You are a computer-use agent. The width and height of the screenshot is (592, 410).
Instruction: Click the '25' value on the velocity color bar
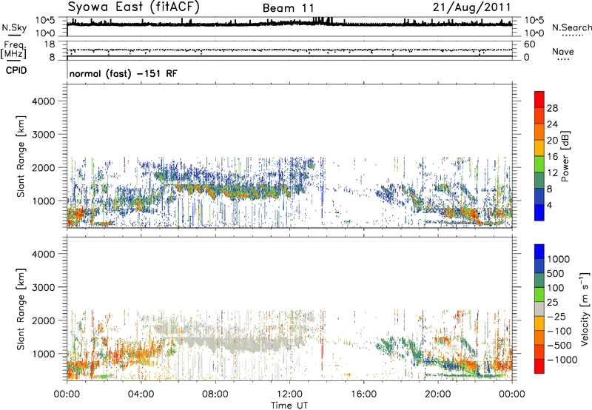tap(552, 303)
